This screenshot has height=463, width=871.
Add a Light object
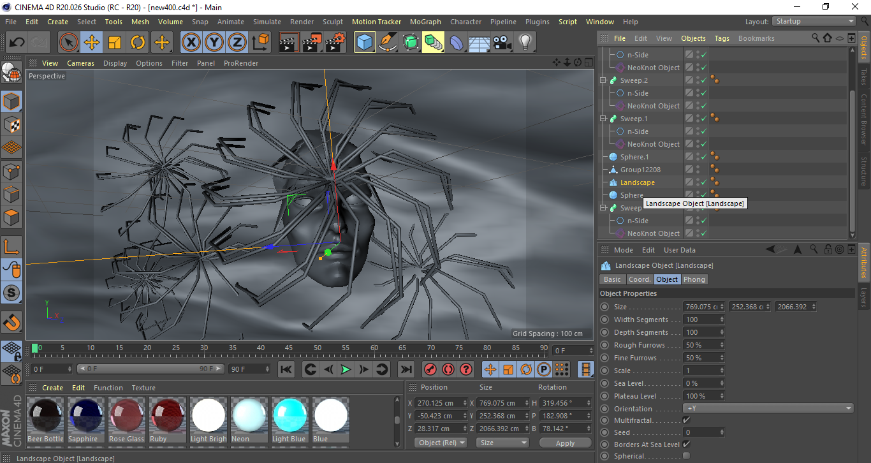[525, 43]
